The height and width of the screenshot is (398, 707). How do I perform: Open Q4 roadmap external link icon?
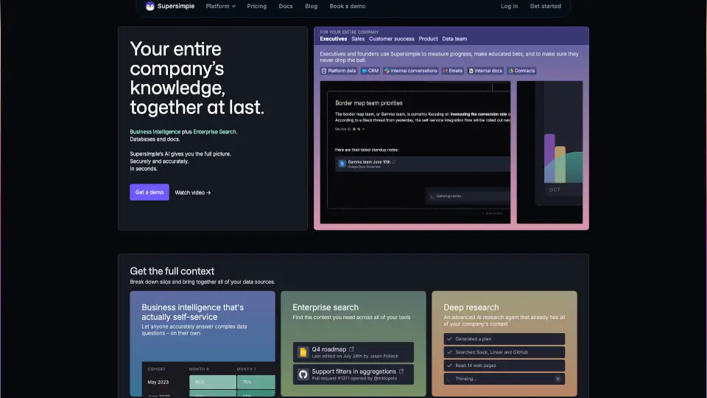(351, 349)
